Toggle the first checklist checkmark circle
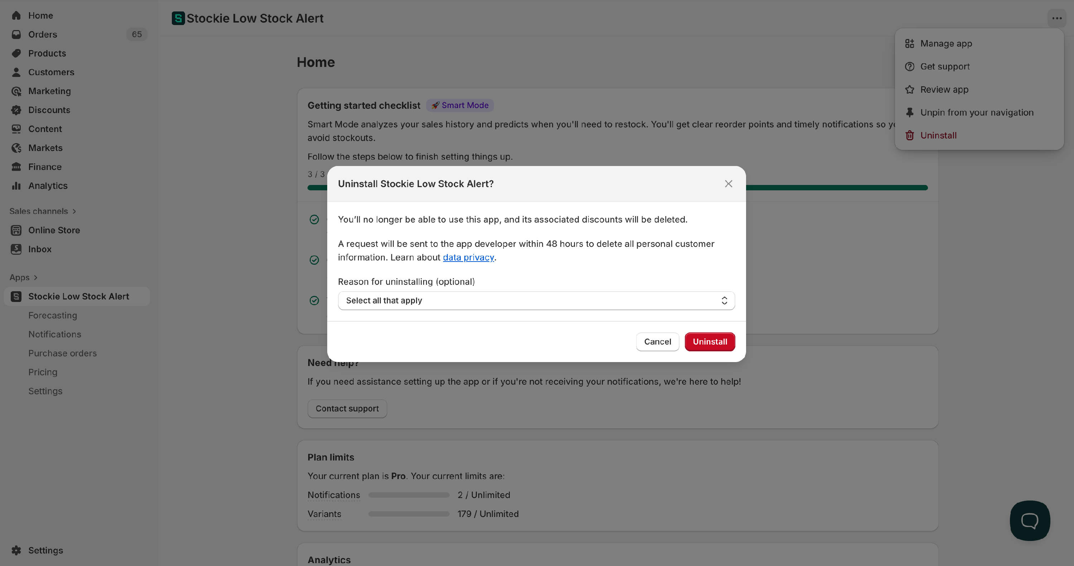 pos(314,220)
